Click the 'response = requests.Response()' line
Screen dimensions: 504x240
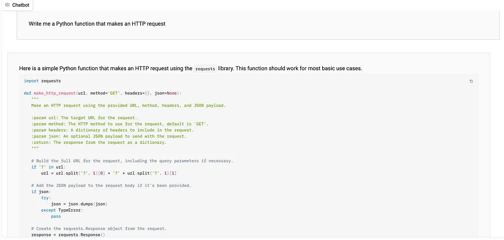click(68, 235)
